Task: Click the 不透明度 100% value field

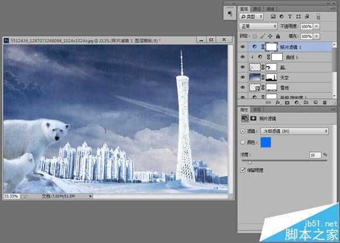Action: pos(307,27)
